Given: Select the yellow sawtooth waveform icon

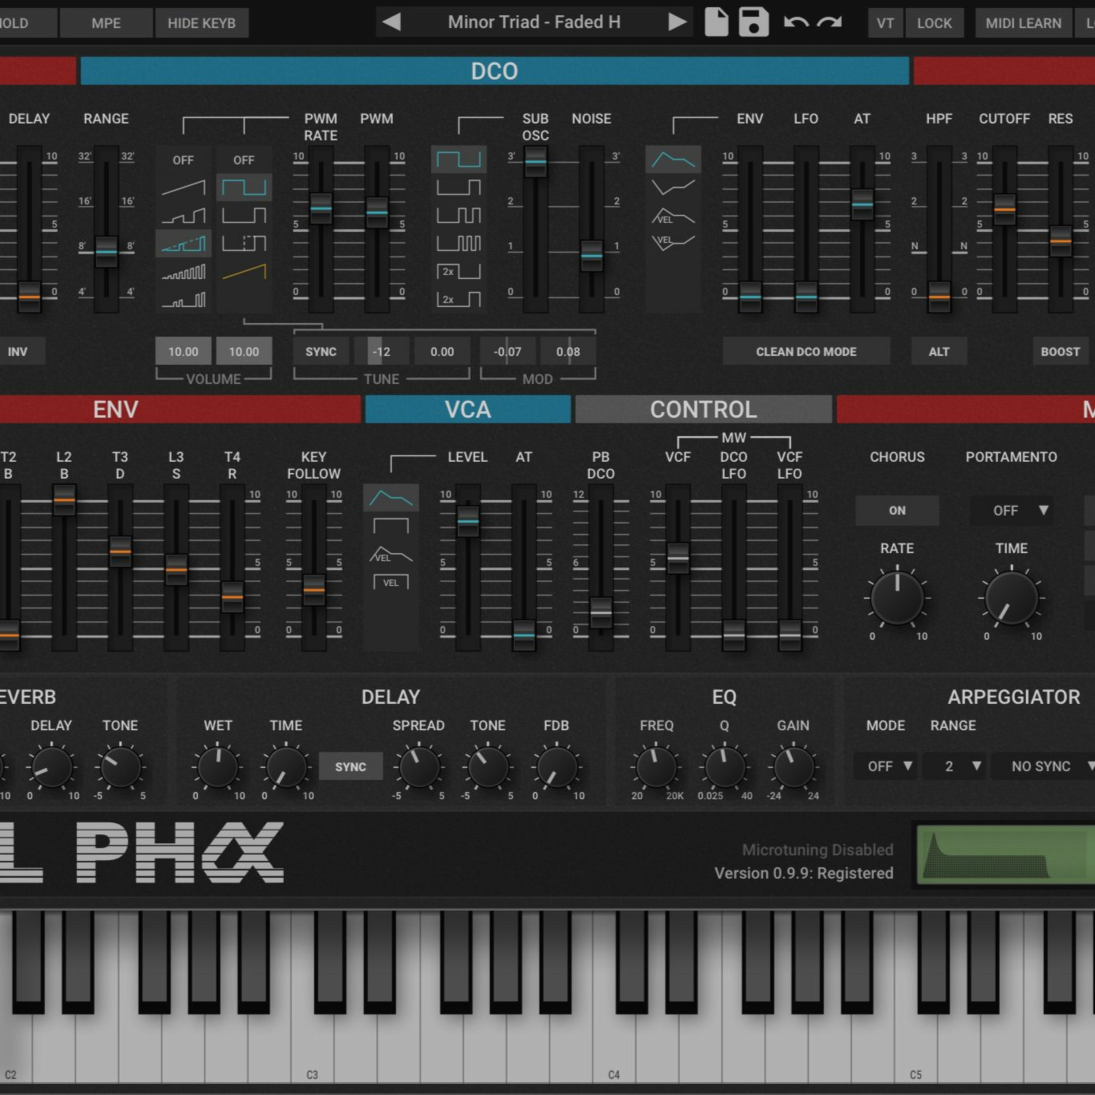Looking at the screenshot, I should click(244, 272).
